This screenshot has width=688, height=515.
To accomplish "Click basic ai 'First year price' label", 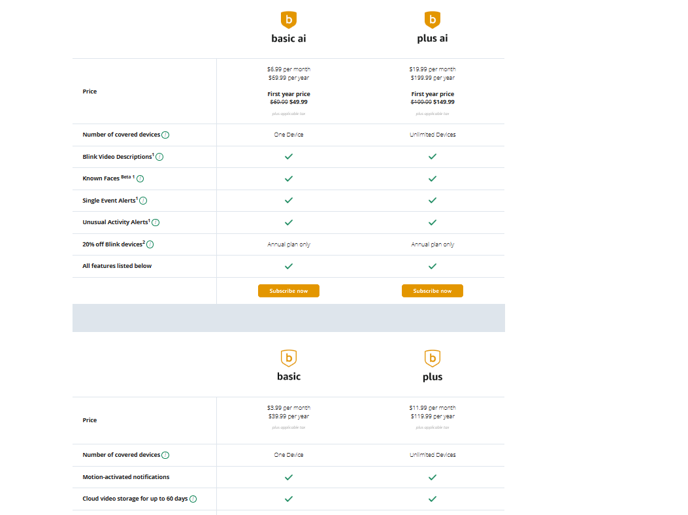I will coord(289,94).
